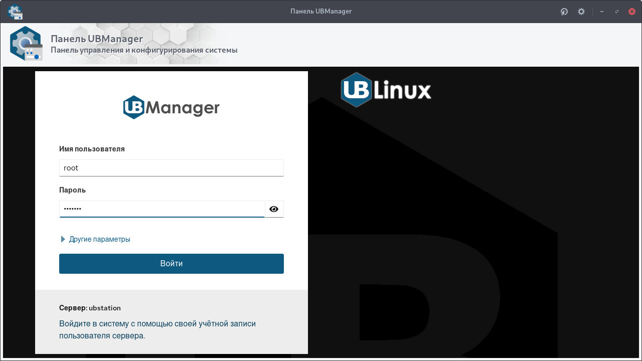This screenshot has width=642, height=361.
Task: Click the Имя пользователя label
Action: coord(92,149)
